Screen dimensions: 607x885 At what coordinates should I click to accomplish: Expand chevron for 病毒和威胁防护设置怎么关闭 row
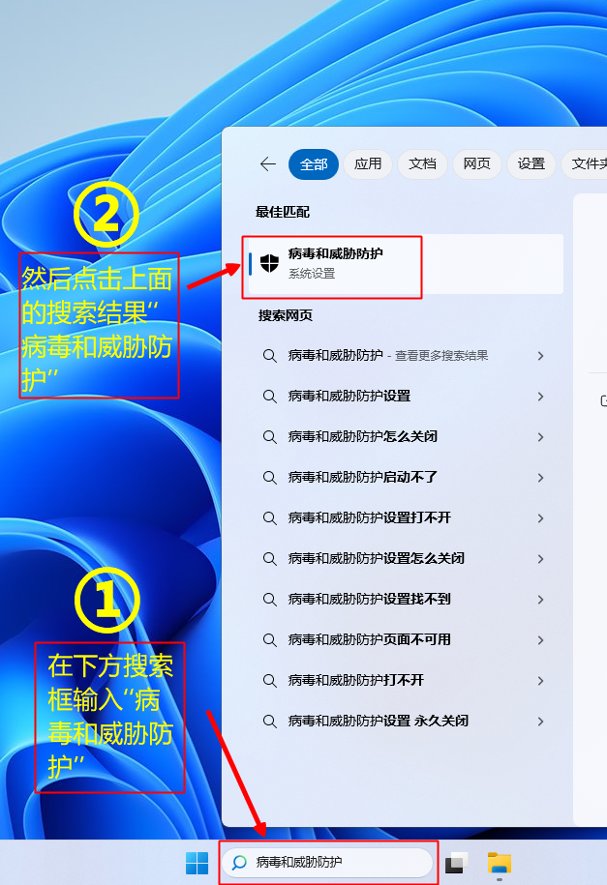click(541, 559)
